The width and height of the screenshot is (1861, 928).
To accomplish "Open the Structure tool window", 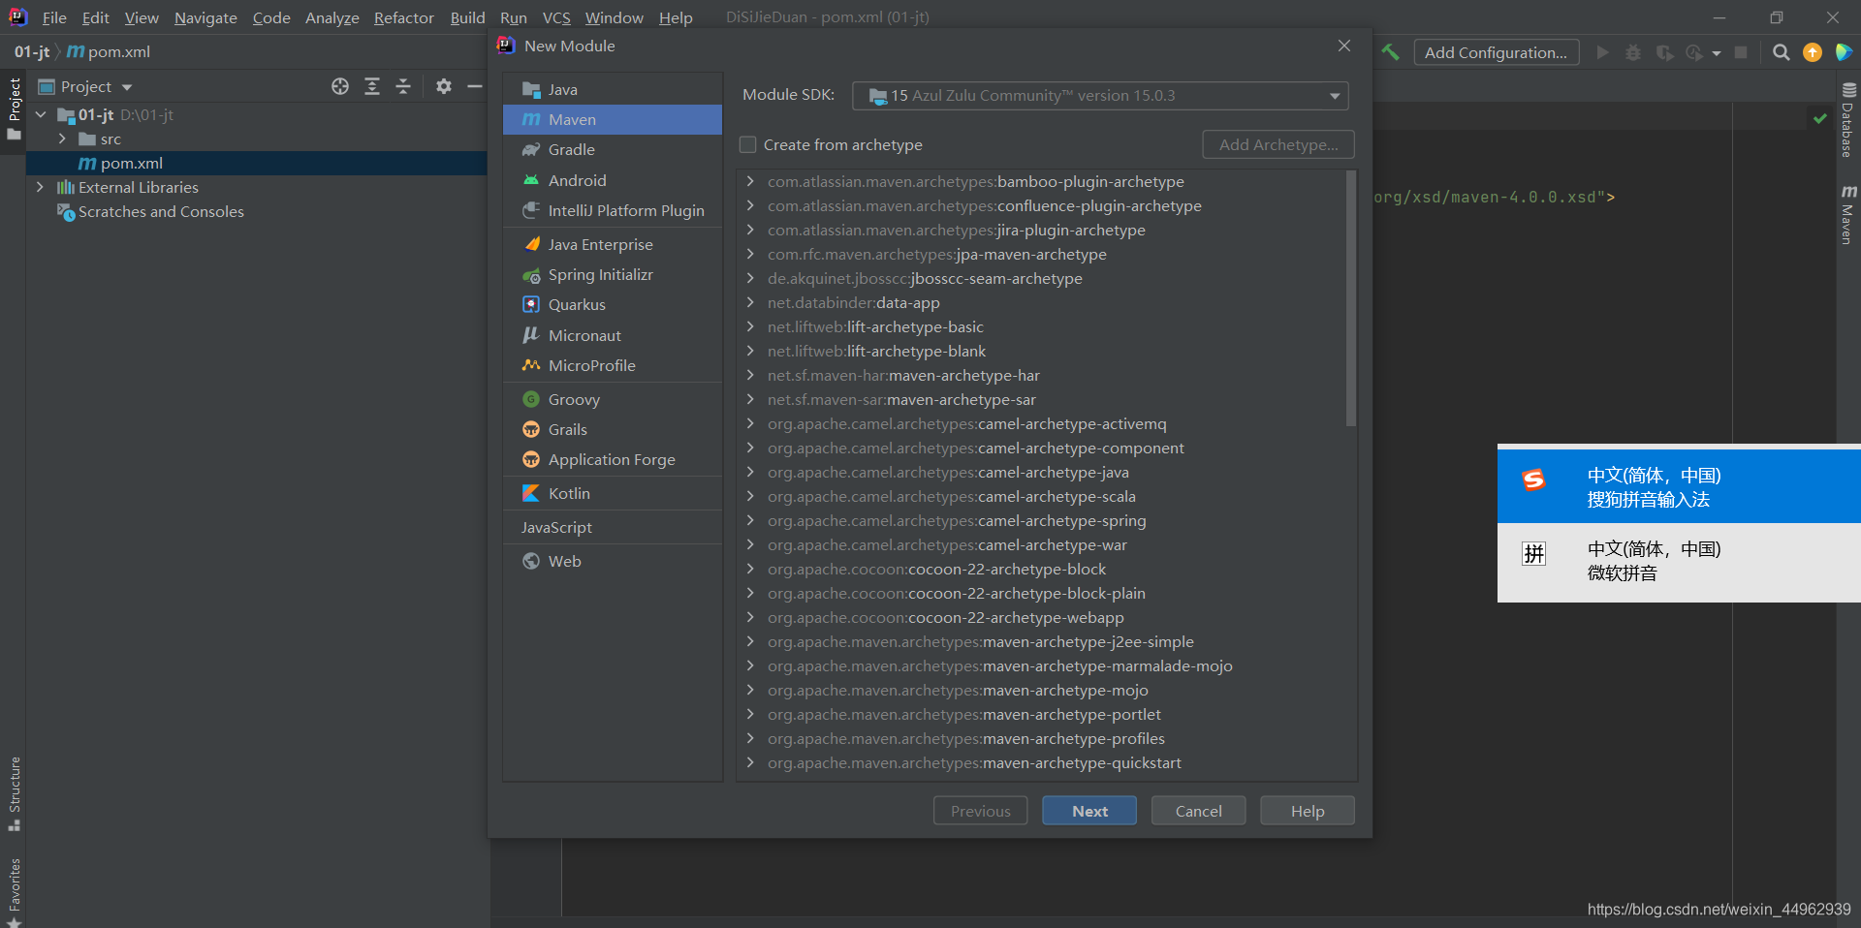I will tap(15, 792).
